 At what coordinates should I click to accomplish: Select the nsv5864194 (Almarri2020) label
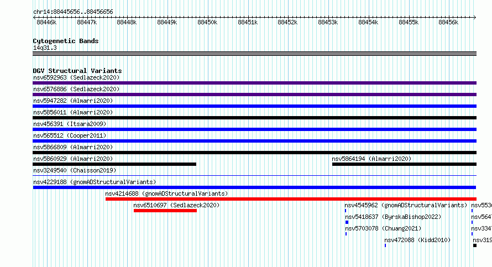coord(371,159)
